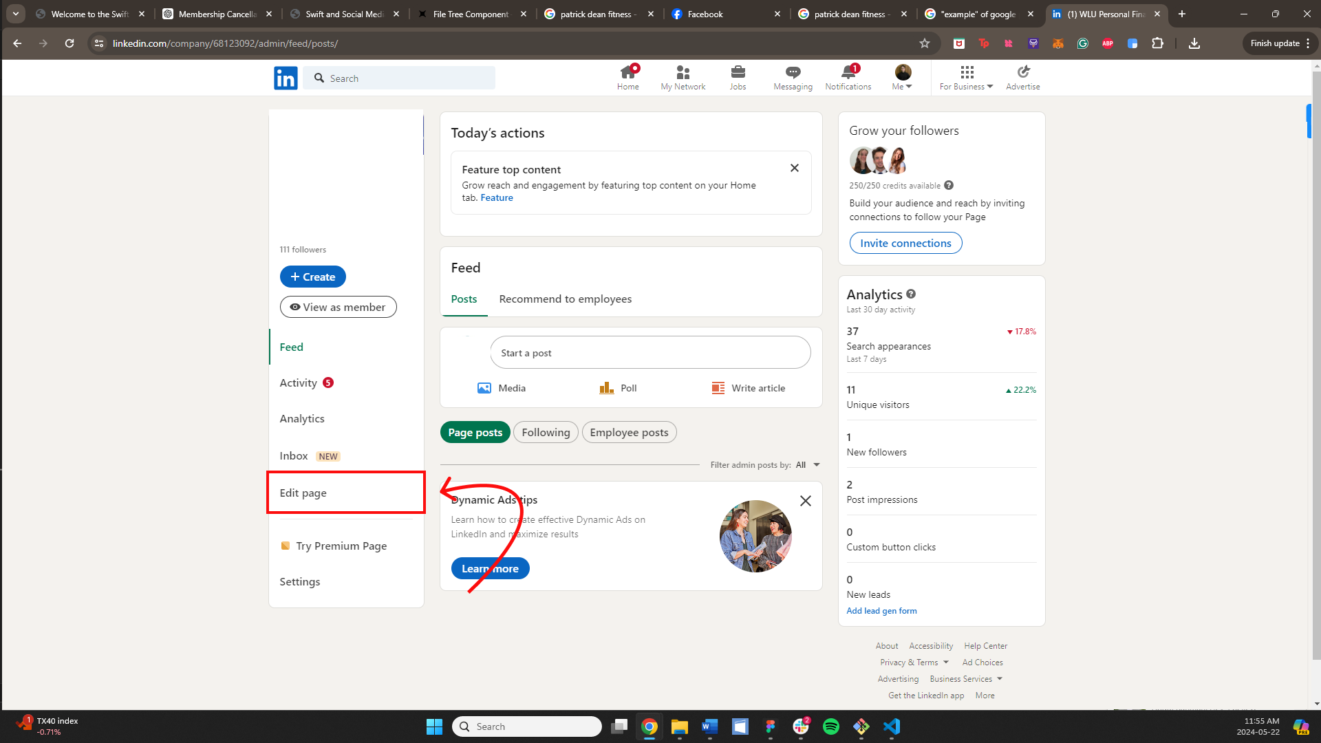Add Media to a new post

pyautogui.click(x=502, y=388)
